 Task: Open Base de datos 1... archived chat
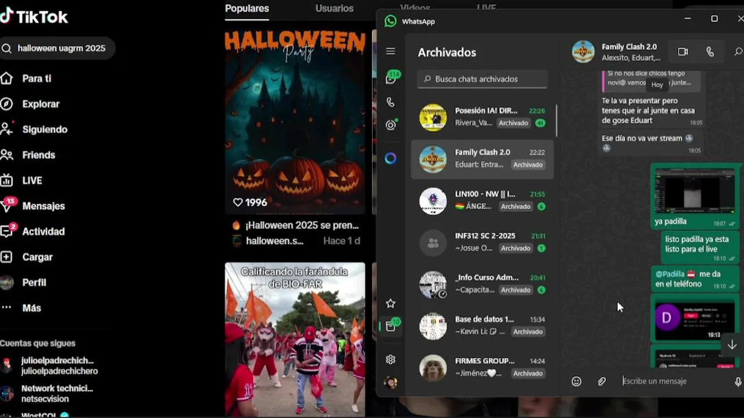coord(482,326)
